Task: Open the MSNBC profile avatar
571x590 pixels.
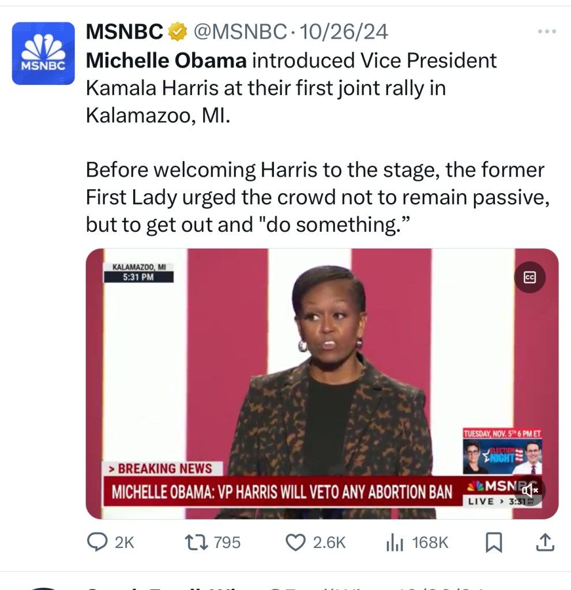Action: click(x=43, y=54)
